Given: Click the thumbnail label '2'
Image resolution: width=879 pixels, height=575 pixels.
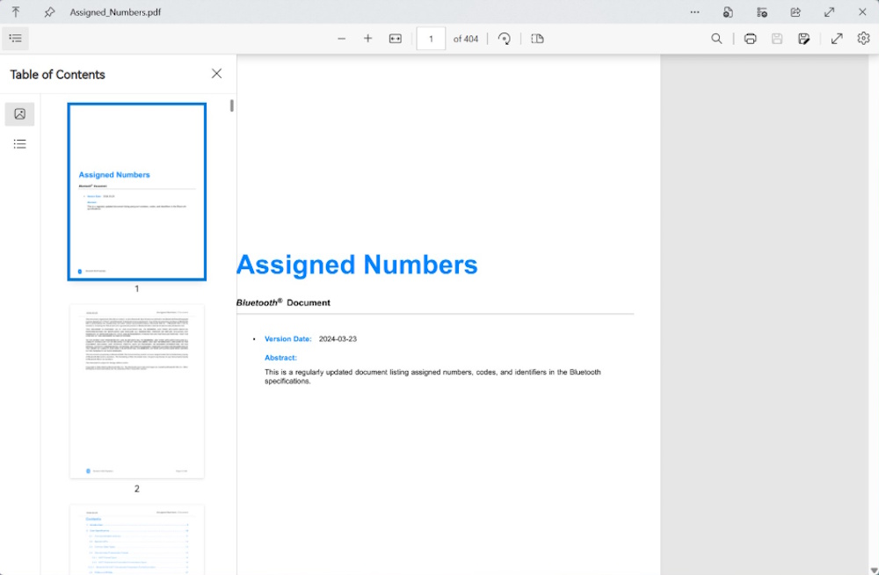Looking at the screenshot, I should pos(137,489).
